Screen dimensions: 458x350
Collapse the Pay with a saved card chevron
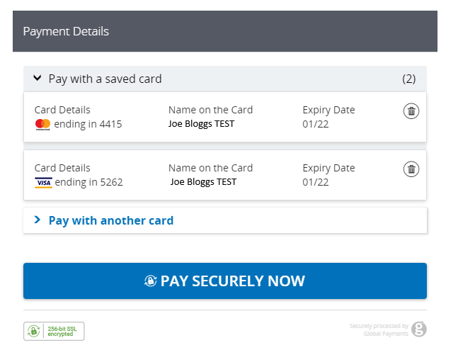click(37, 78)
